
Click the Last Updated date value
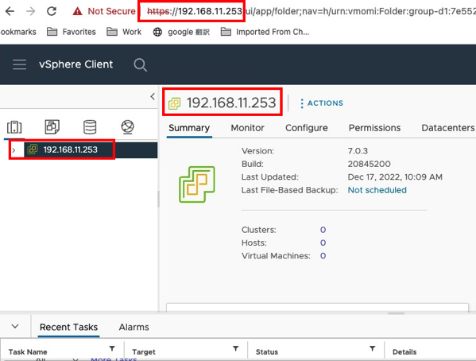pyautogui.click(x=395, y=177)
